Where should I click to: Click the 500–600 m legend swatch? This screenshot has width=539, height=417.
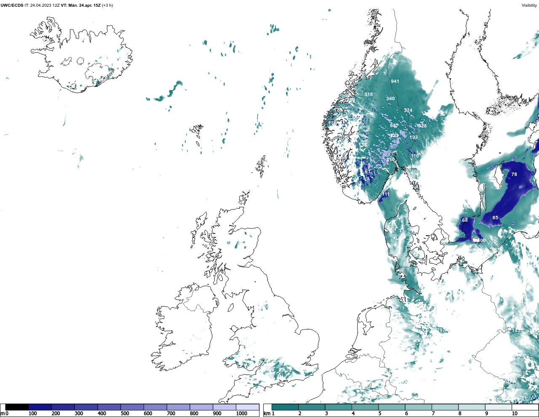tap(132, 407)
